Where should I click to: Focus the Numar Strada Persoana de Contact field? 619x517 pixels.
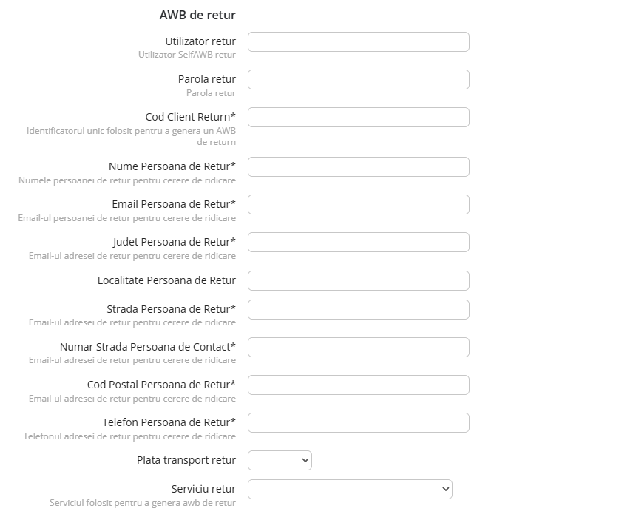358,348
